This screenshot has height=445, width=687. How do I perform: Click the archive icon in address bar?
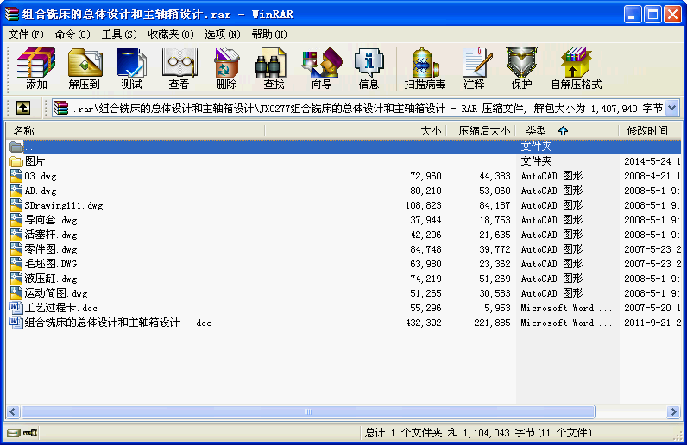(x=61, y=108)
